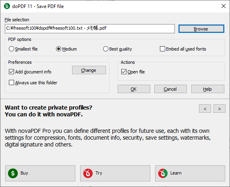The image size is (230, 187).
Task: Enable Embed all used fonts
Action: point(162,49)
